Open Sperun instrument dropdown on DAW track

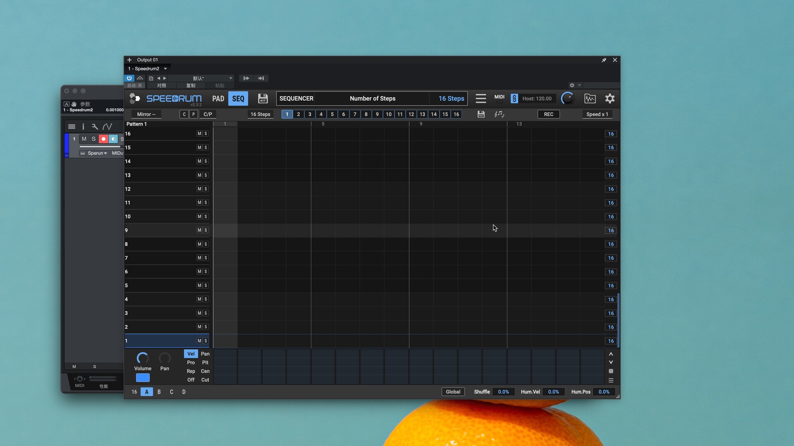pyautogui.click(x=97, y=153)
